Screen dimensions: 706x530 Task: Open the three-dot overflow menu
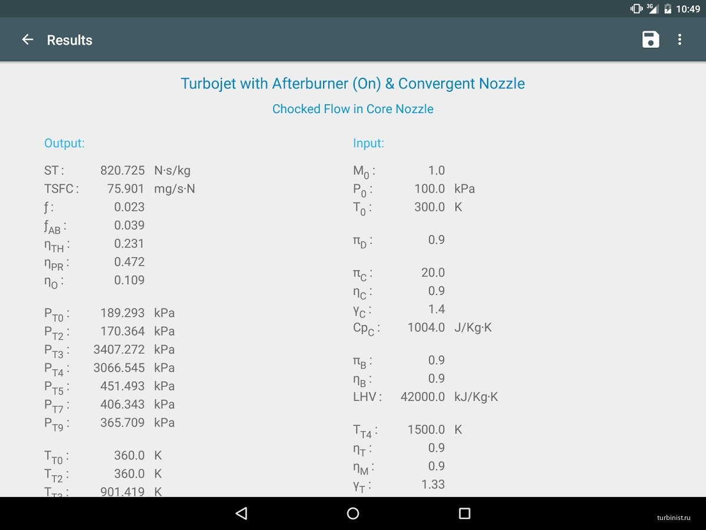(680, 39)
